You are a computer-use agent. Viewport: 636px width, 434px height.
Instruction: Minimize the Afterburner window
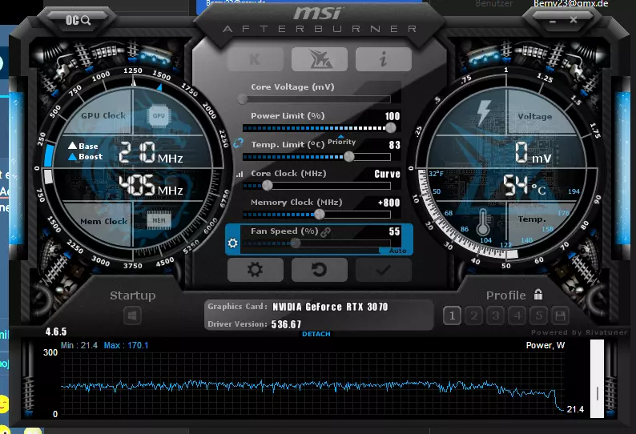pos(553,20)
